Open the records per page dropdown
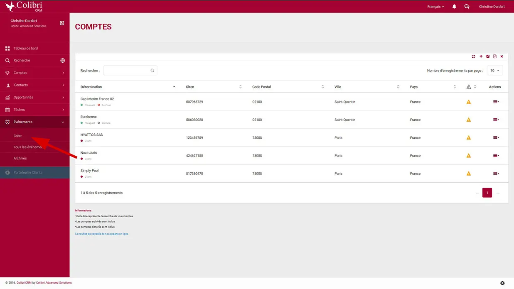This screenshot has height=289, width=514. click(x=495, y=71)
